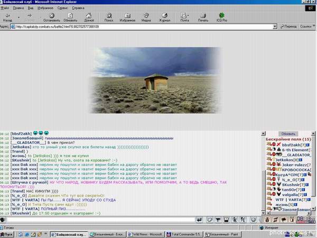
Task: Open the Журнал history toolbar button
Action: [164, 17]
